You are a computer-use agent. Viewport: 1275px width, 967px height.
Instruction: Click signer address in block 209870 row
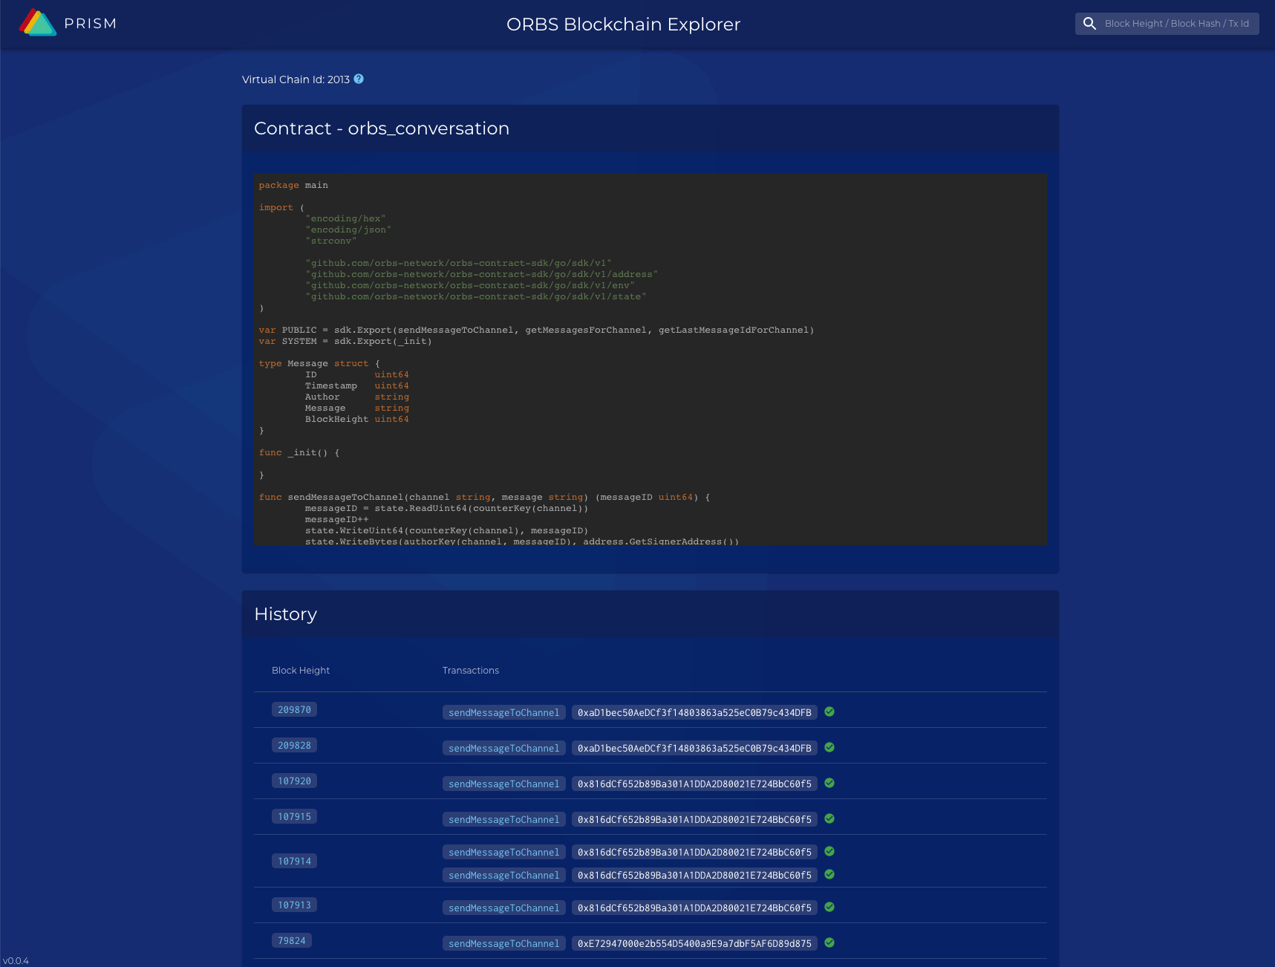pyautogui.click(x=694, y=713)
